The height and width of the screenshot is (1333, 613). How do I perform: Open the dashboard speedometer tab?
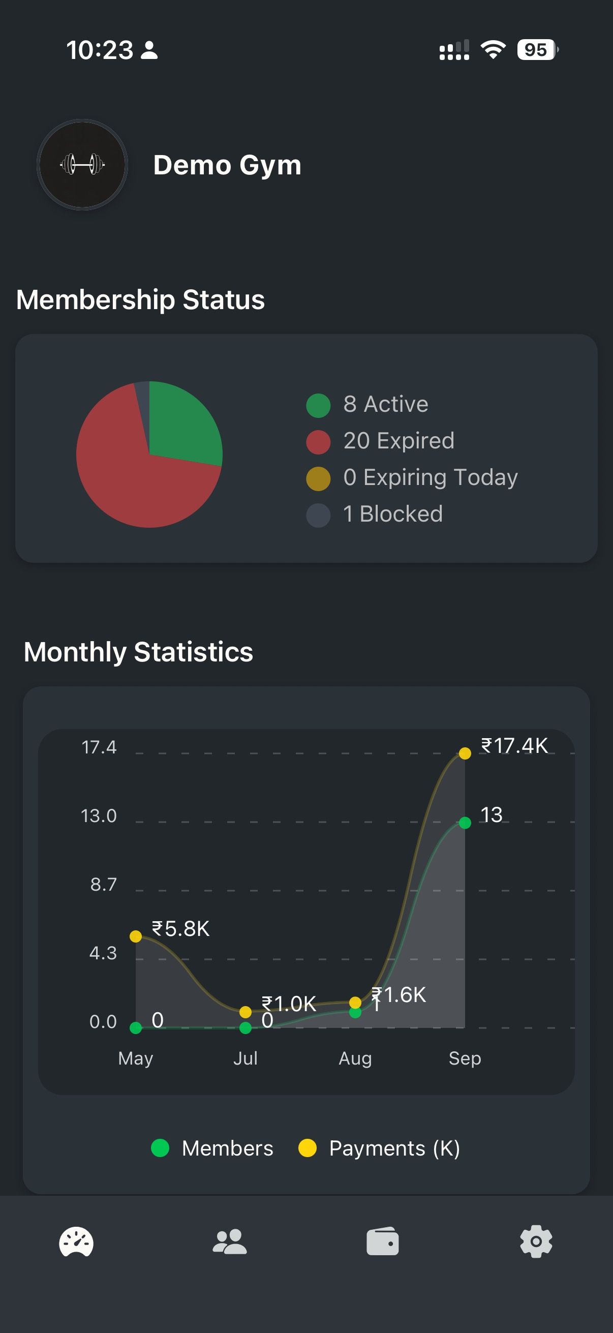click(x=76, y=1242)
